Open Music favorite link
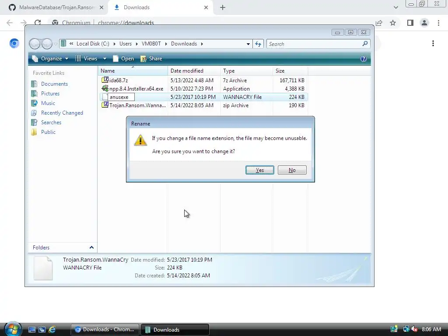Screen dimensions: 448x336 [x=48, y=103]
